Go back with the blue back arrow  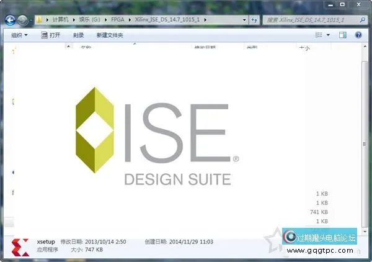[10, 20]
